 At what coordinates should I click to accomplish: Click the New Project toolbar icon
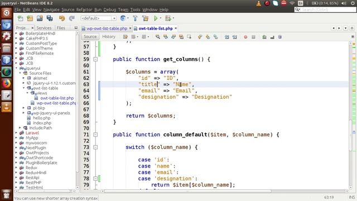pyautogui.click(x=30, y=18)
